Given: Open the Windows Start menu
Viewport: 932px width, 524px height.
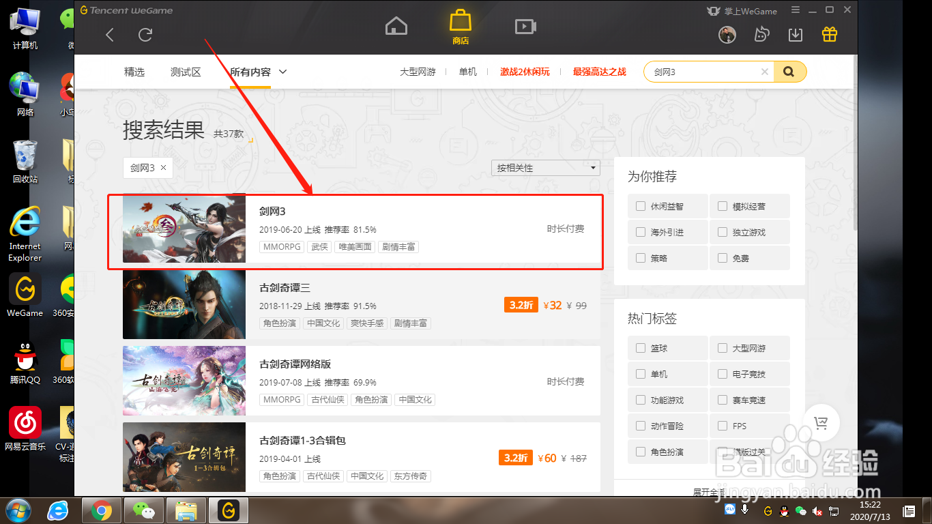Looking at the screenshot, I should click(x=18, y=510).
